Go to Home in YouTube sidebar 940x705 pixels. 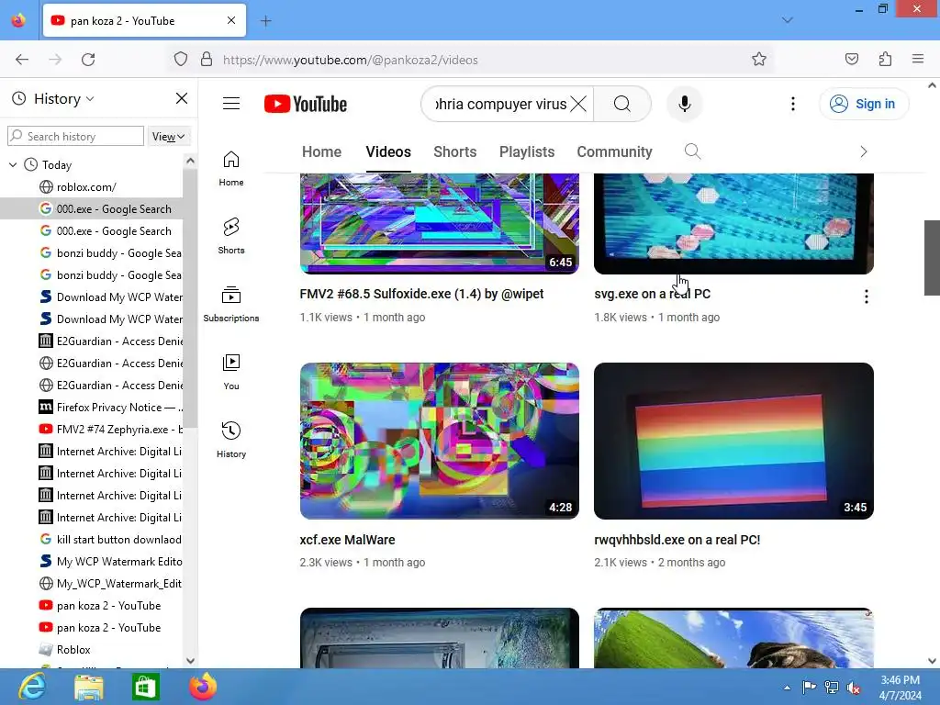pos(231,169)
